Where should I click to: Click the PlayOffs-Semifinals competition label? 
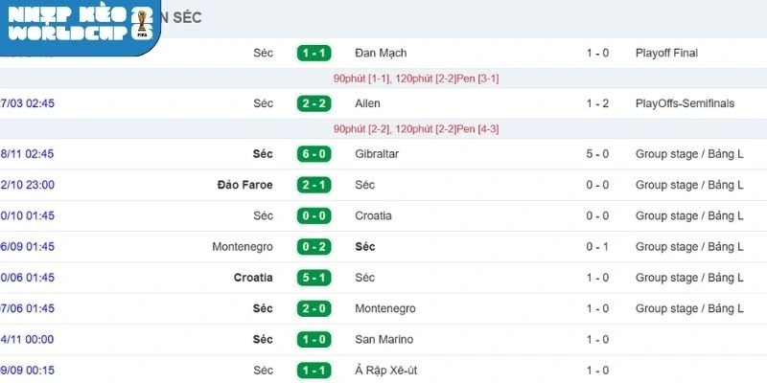685,103
